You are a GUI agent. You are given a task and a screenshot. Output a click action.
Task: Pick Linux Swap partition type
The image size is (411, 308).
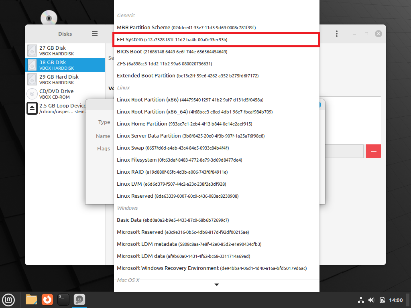[216, 148]
